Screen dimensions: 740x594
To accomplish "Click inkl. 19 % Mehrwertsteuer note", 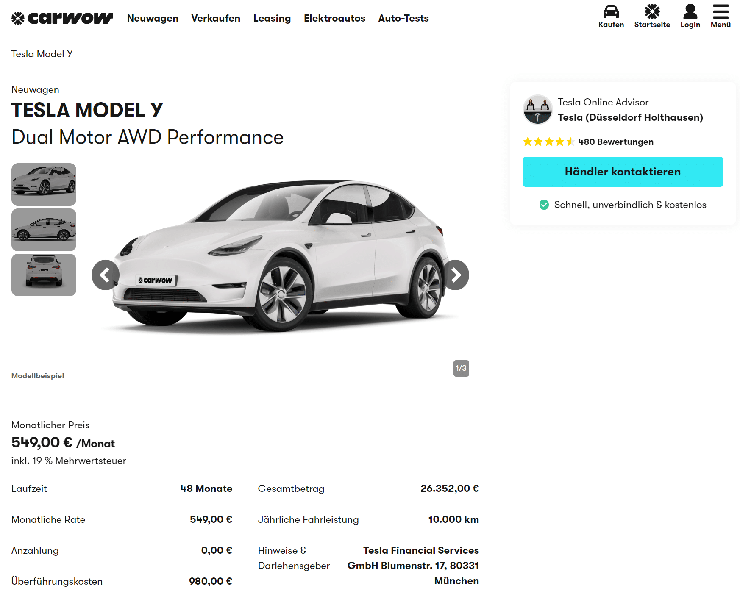I will (69, 461).
